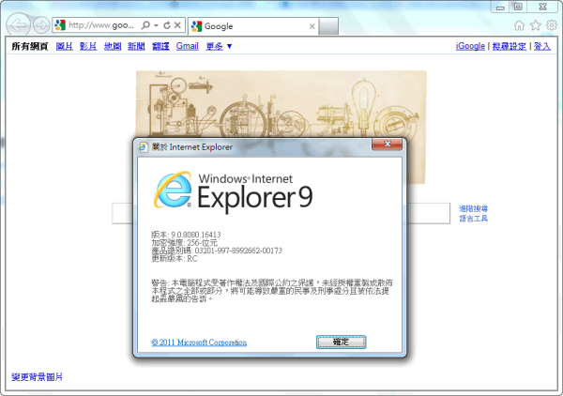Screen dimensions: 563x396
Task: Open the Tools gear icon
Action: tap(551, 25)
